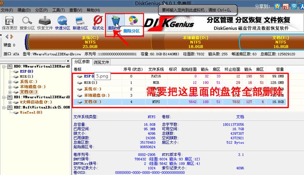Click drive icon beside WimTool(0) in tree

pyautogui.click(x=16, y=112)
